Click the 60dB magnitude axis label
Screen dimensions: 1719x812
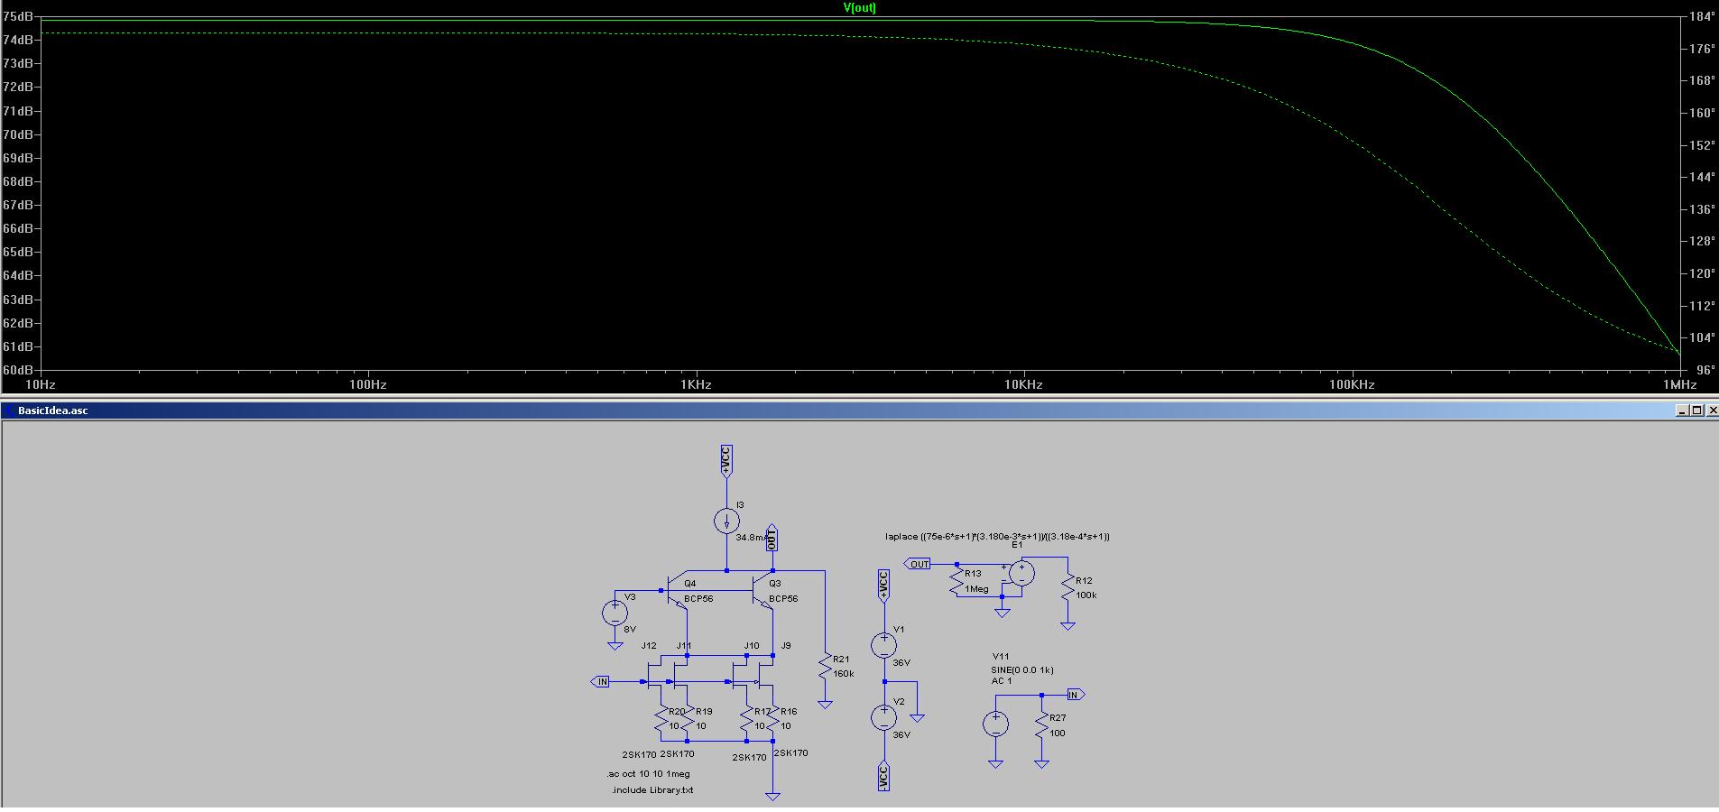pos(18,370)
